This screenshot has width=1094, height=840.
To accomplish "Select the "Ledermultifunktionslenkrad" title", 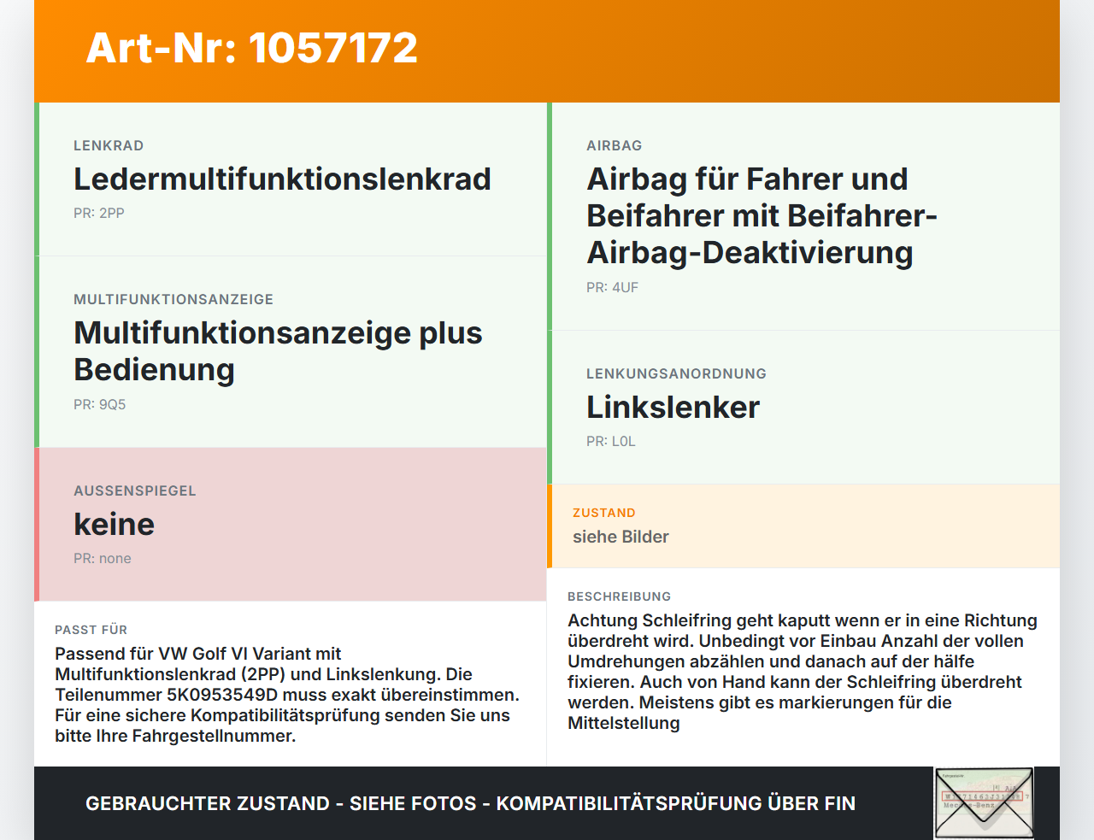I will point(282,179).
